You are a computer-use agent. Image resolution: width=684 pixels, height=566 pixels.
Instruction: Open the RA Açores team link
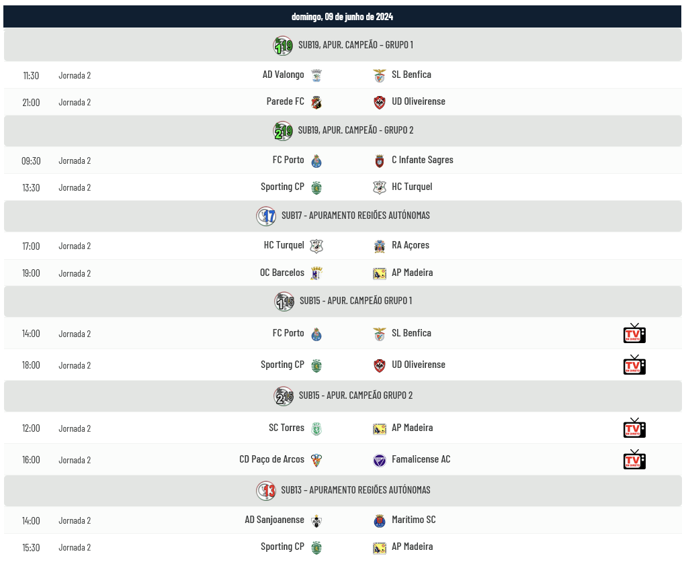[411, 245]
